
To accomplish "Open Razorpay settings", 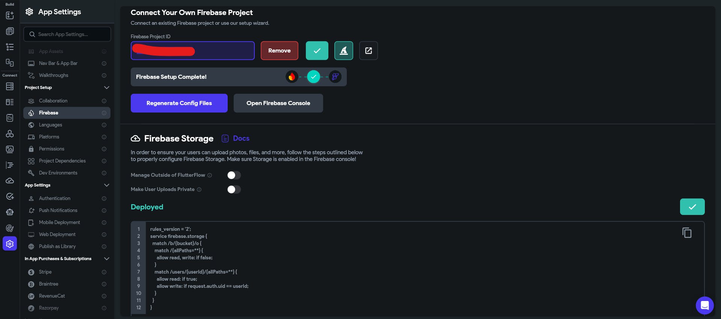I will point(67,308).
